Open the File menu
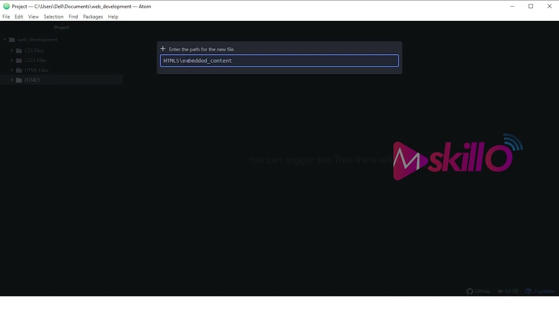 click(6, 17)
